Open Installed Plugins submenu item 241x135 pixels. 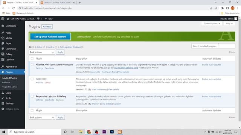click(x=9, y=78)
